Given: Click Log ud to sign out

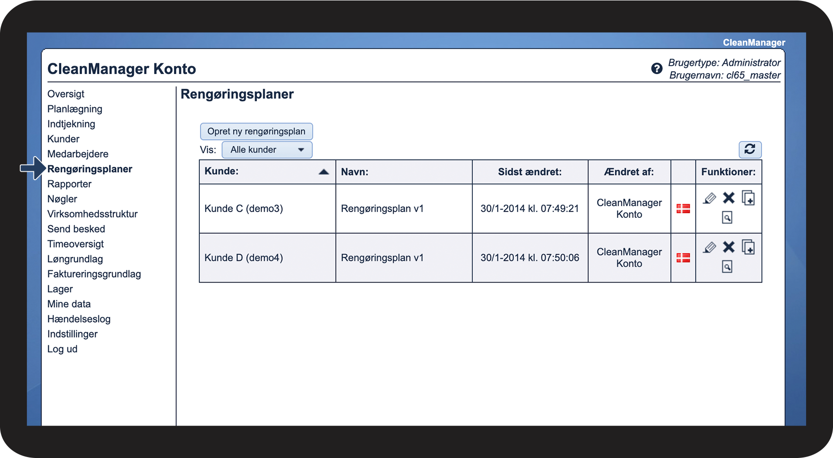Looking at the screenshot, I should 62,349.
